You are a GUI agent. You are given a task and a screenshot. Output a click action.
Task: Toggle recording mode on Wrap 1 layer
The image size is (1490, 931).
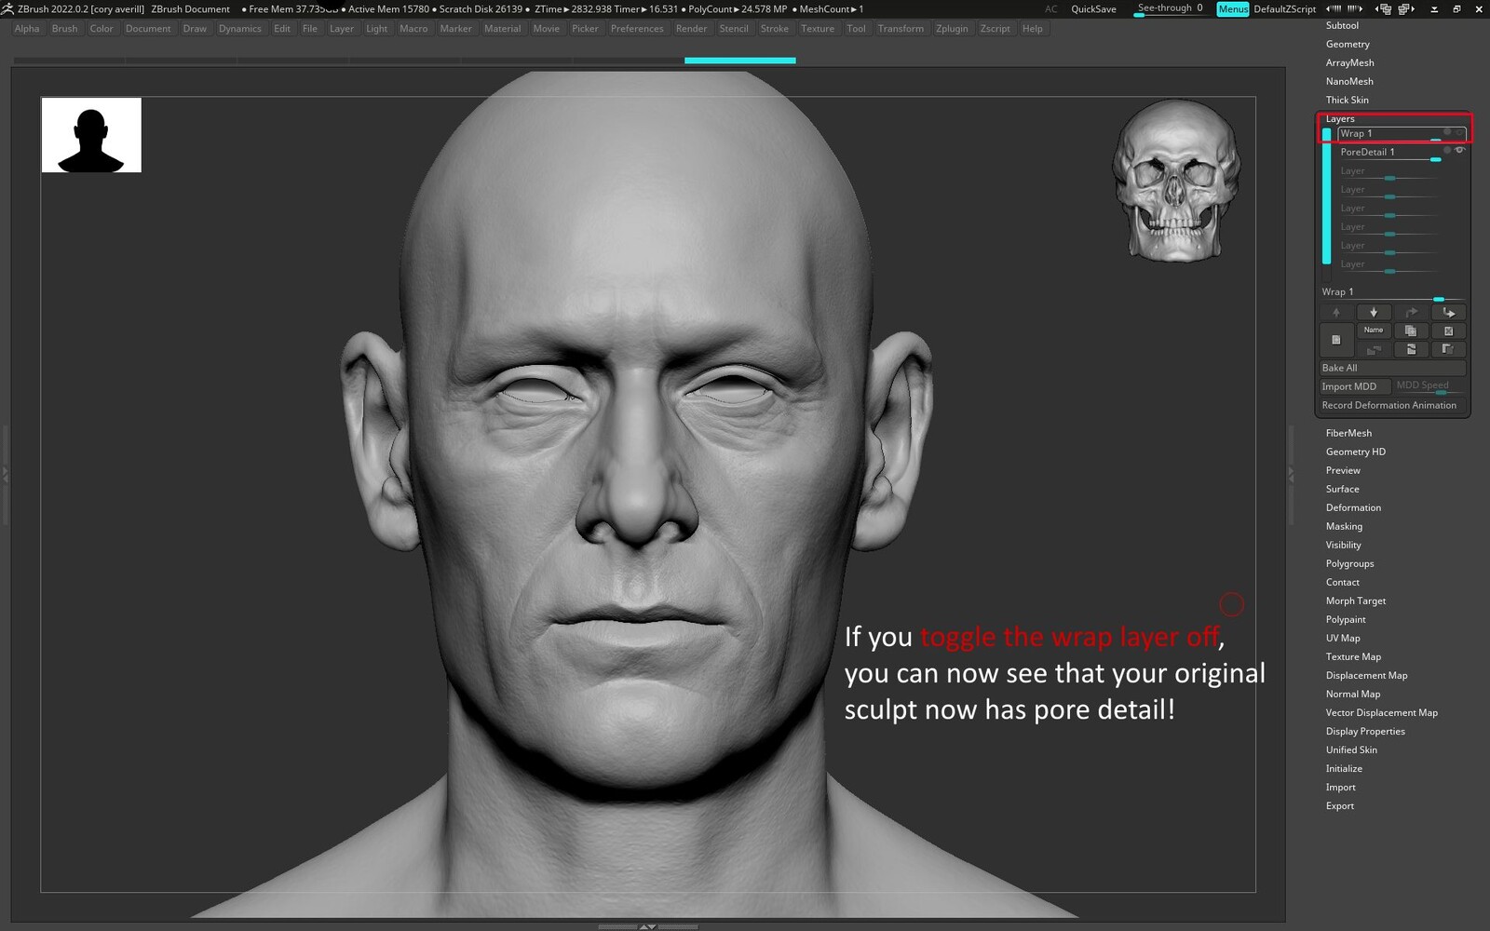coord(1447,132)
